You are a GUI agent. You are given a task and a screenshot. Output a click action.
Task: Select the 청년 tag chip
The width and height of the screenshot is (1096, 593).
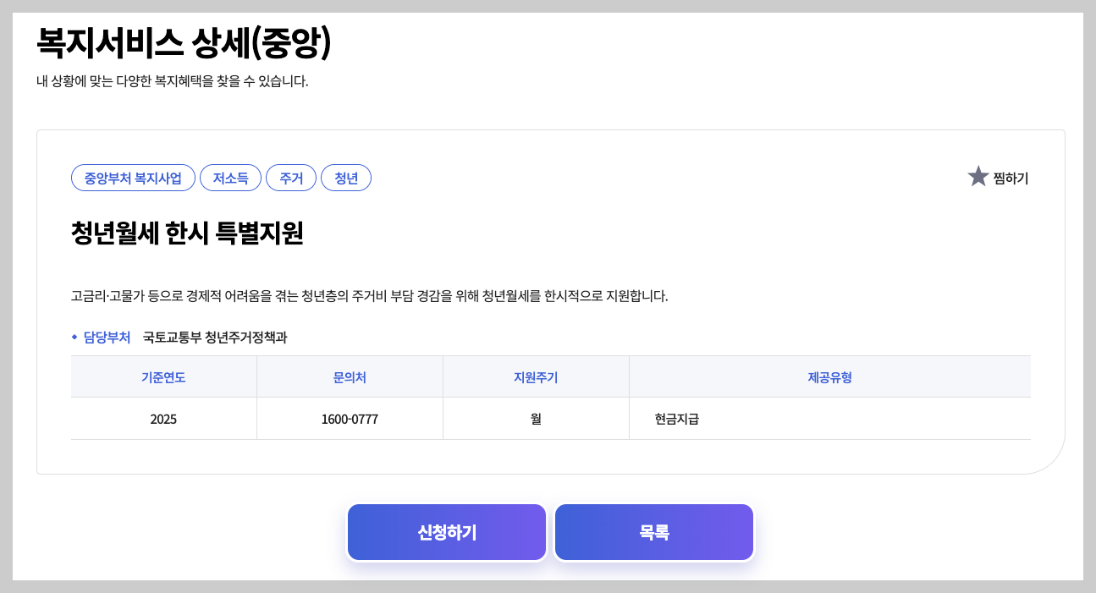click(x=346, y=178)
